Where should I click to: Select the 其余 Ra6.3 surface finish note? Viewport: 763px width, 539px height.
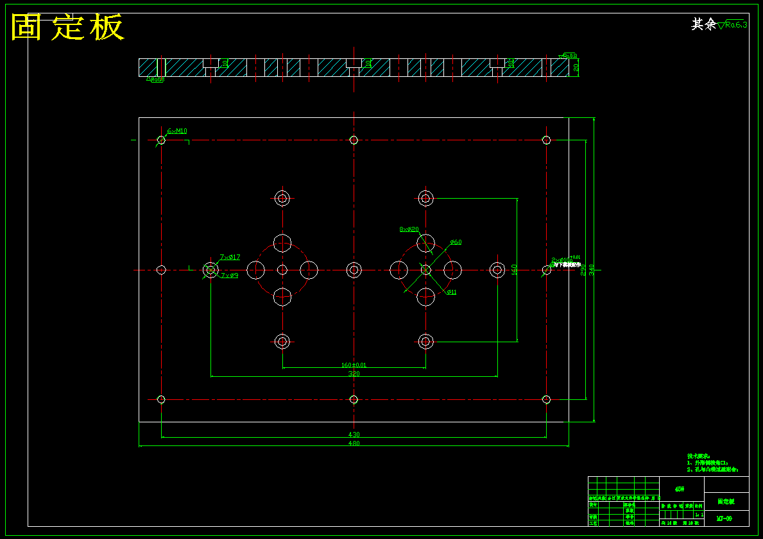point(719,24)
